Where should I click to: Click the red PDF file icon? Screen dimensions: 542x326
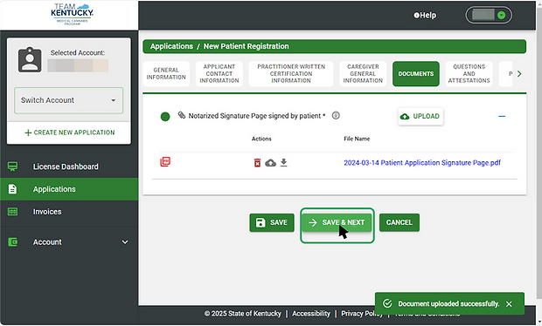pos(165,161)
